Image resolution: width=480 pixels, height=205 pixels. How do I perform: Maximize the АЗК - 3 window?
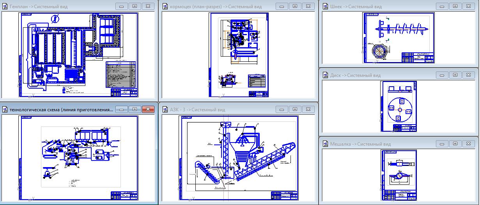pyautogui.click(x=295, y=109)
